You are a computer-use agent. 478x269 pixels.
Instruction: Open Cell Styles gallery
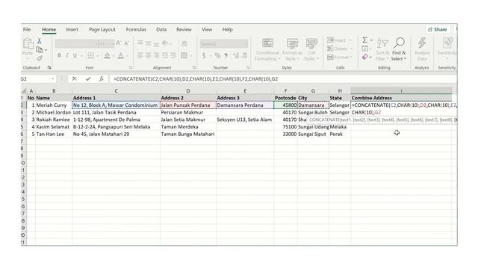311,49
